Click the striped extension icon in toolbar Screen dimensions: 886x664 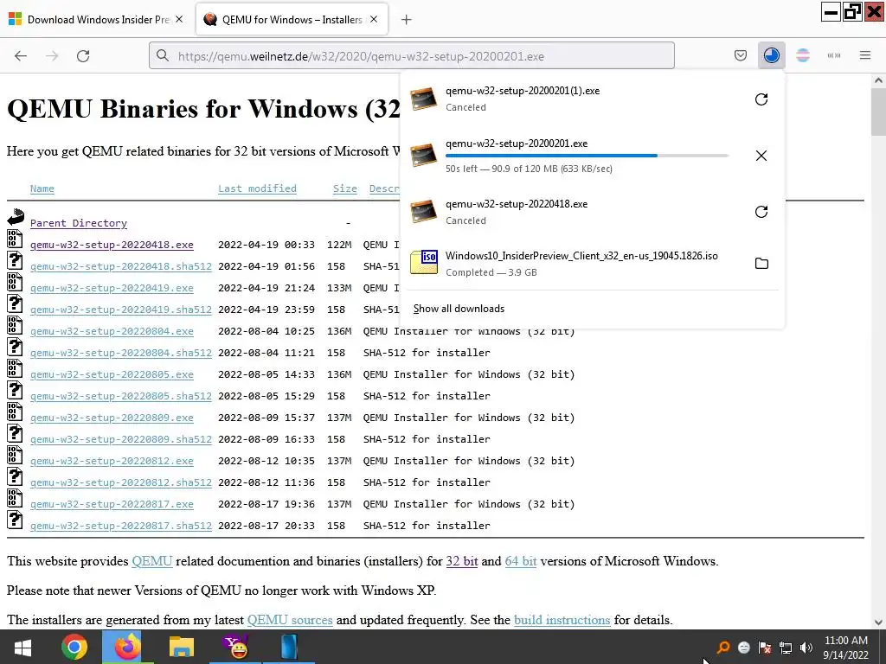(x=802, y=55)
